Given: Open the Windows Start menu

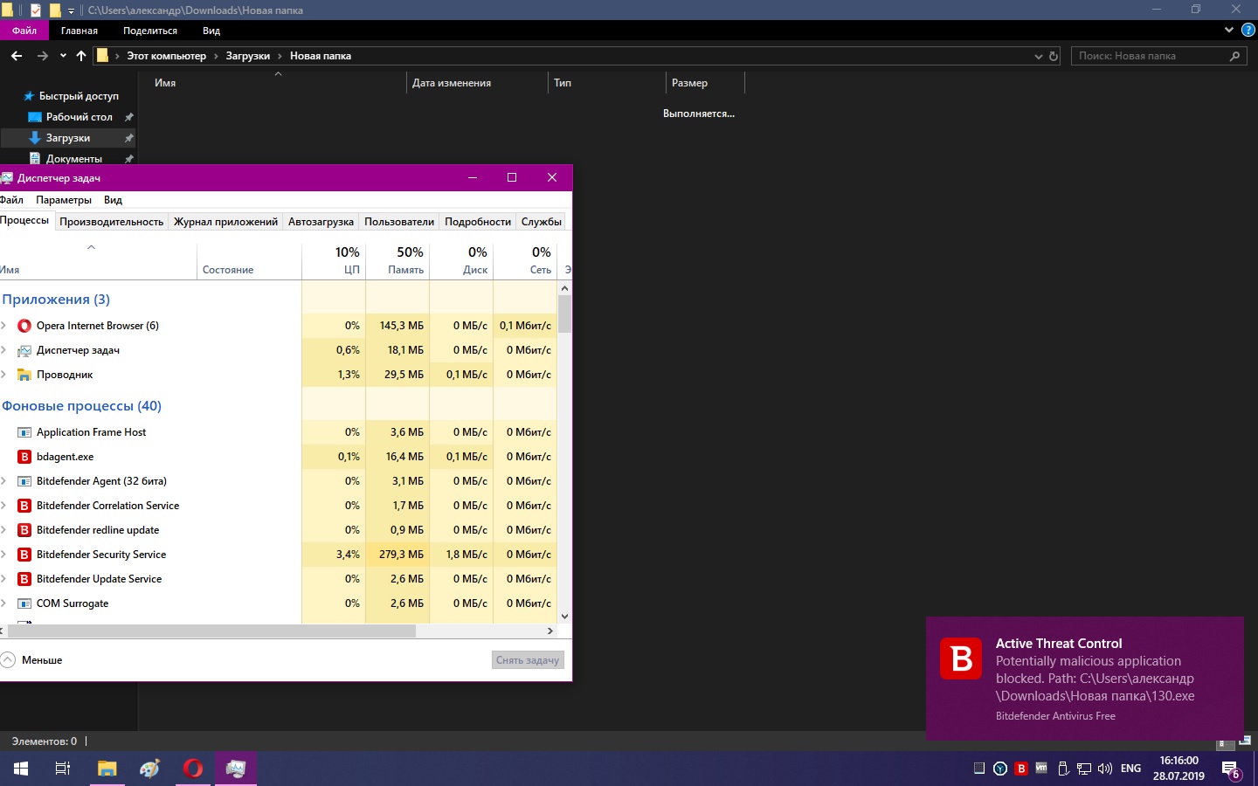Looking at the screenshot, I should point(21,769).
